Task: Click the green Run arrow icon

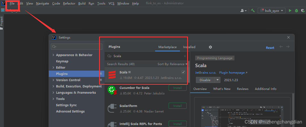Action: coord(290,11)
